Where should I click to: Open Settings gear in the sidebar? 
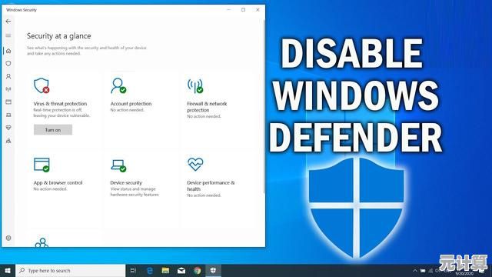[x=8, y=238]
